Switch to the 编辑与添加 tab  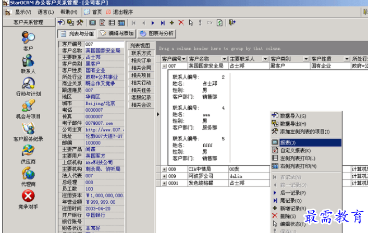(117, 34)
